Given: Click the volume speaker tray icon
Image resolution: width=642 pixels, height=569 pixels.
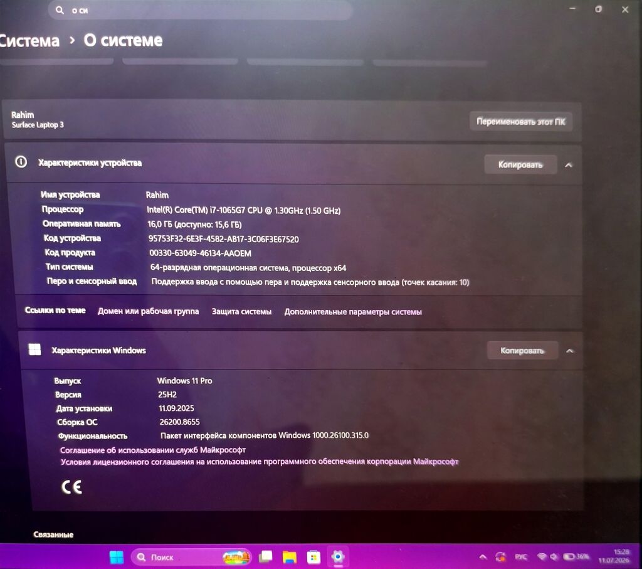Looking at the screenshot, I should 554,556.
